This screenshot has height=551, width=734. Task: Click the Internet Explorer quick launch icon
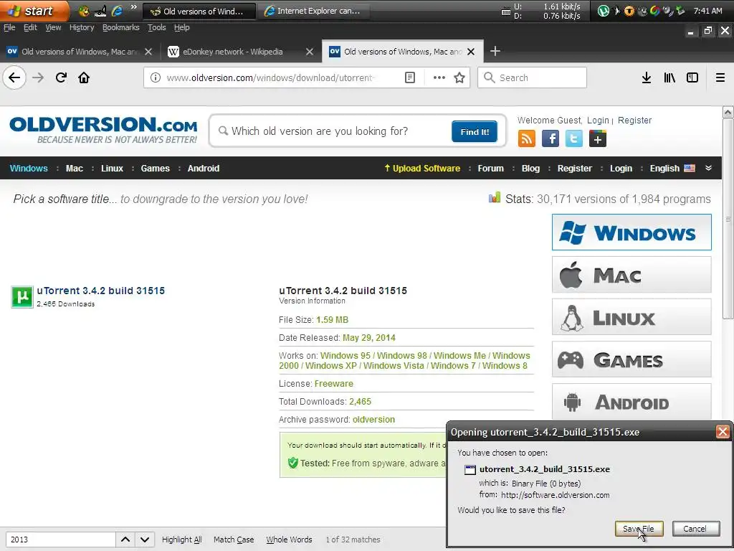pos(117,10)
